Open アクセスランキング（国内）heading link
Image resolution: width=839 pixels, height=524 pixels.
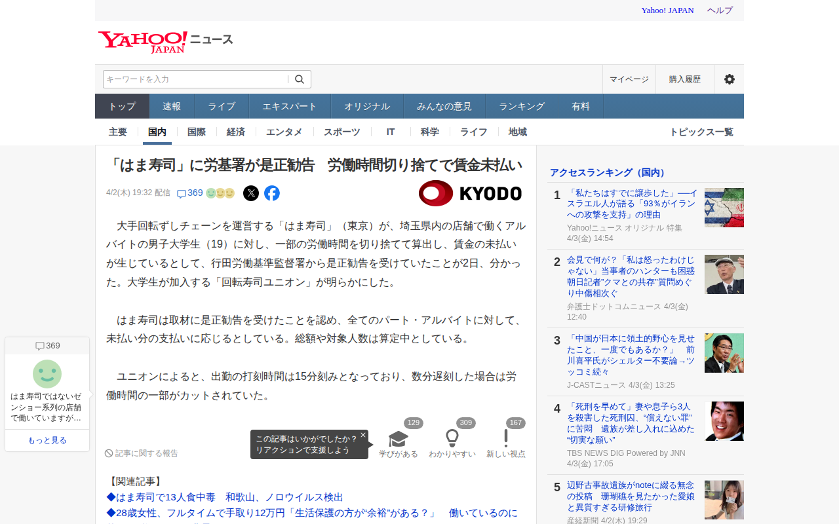[x=609, y=172]
